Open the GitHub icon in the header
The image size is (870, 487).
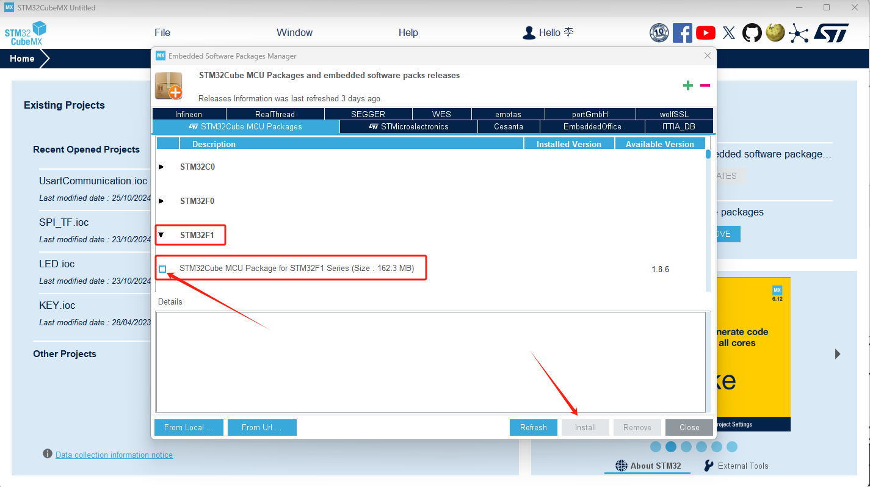752,33
